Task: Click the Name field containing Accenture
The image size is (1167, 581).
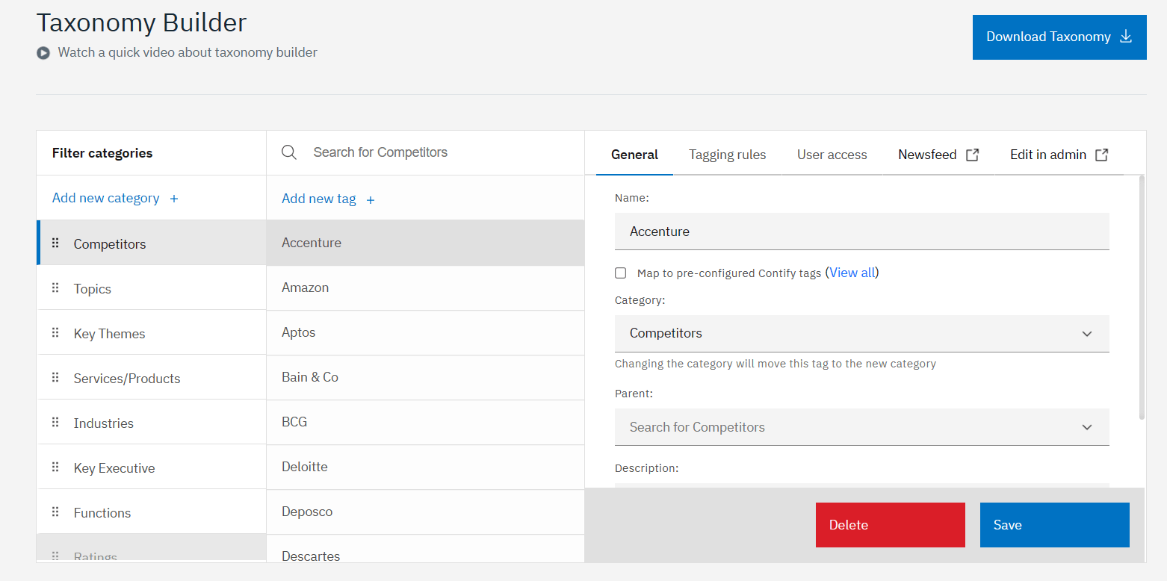Action: click(861, 232)
